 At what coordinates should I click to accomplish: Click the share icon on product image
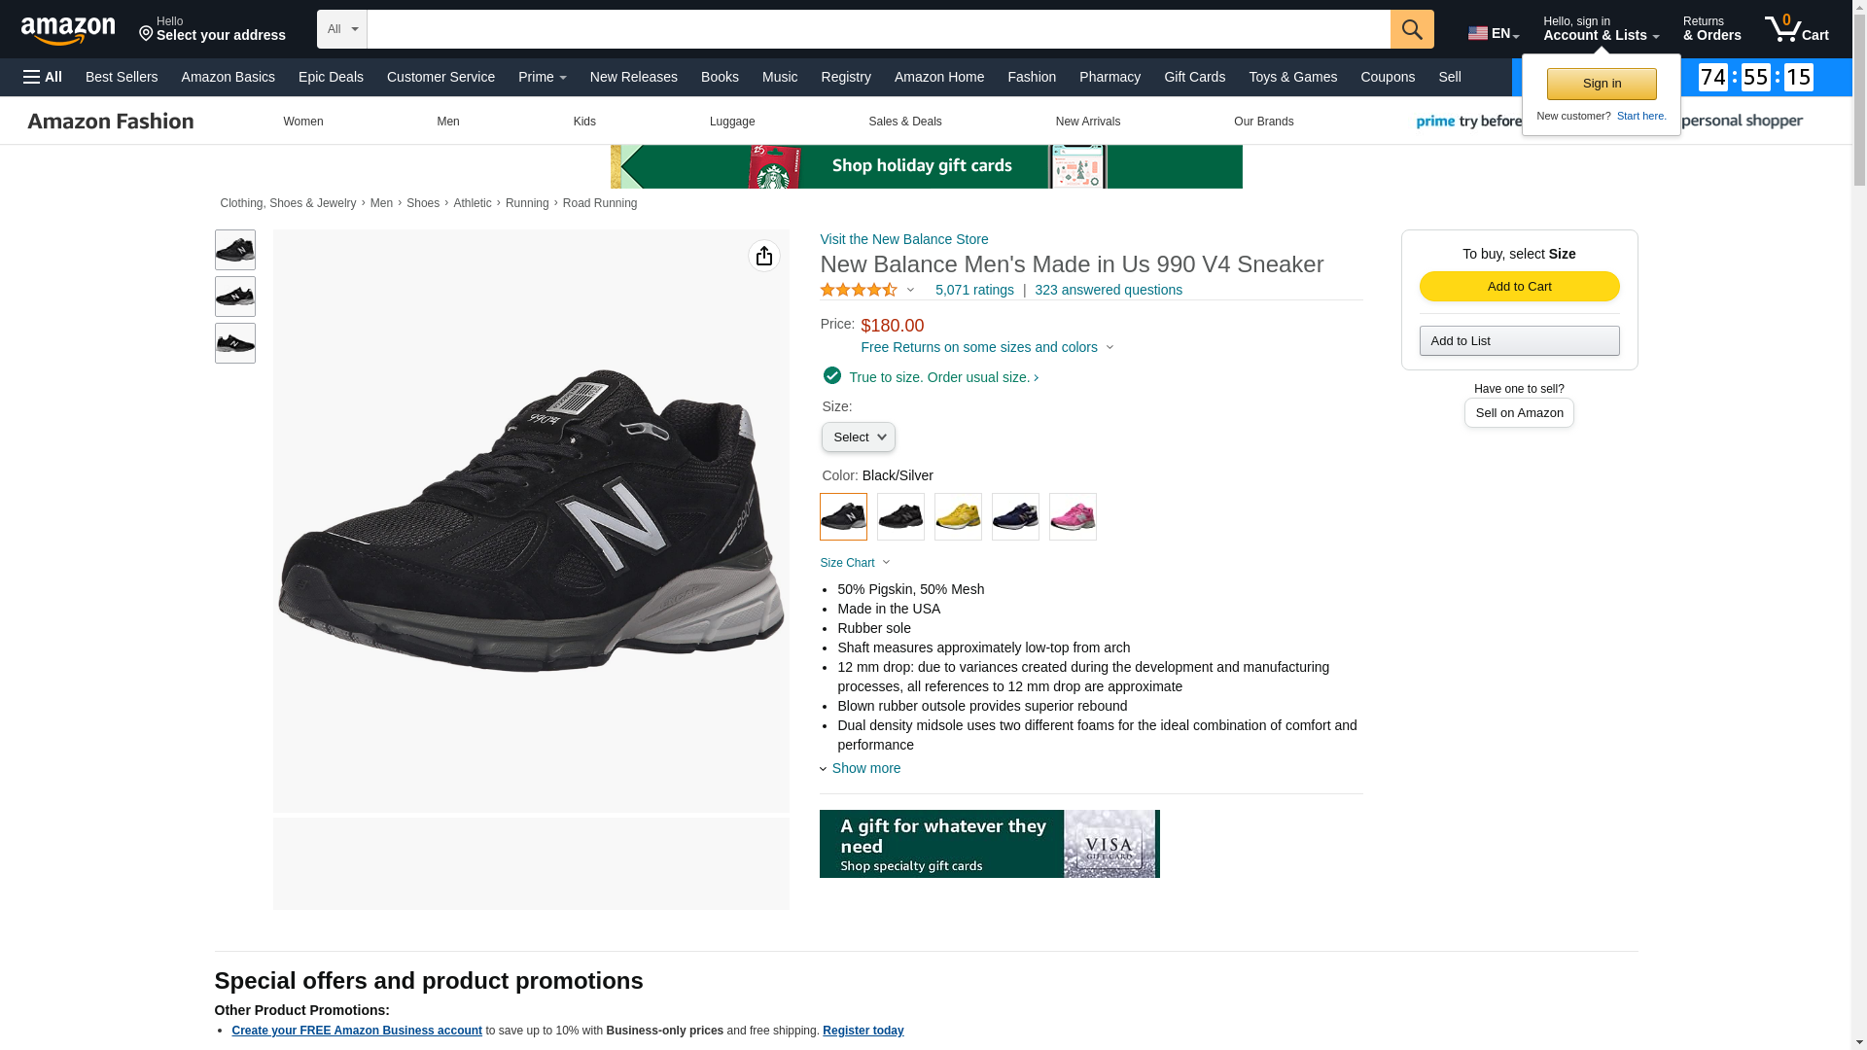tap(763, 256)
